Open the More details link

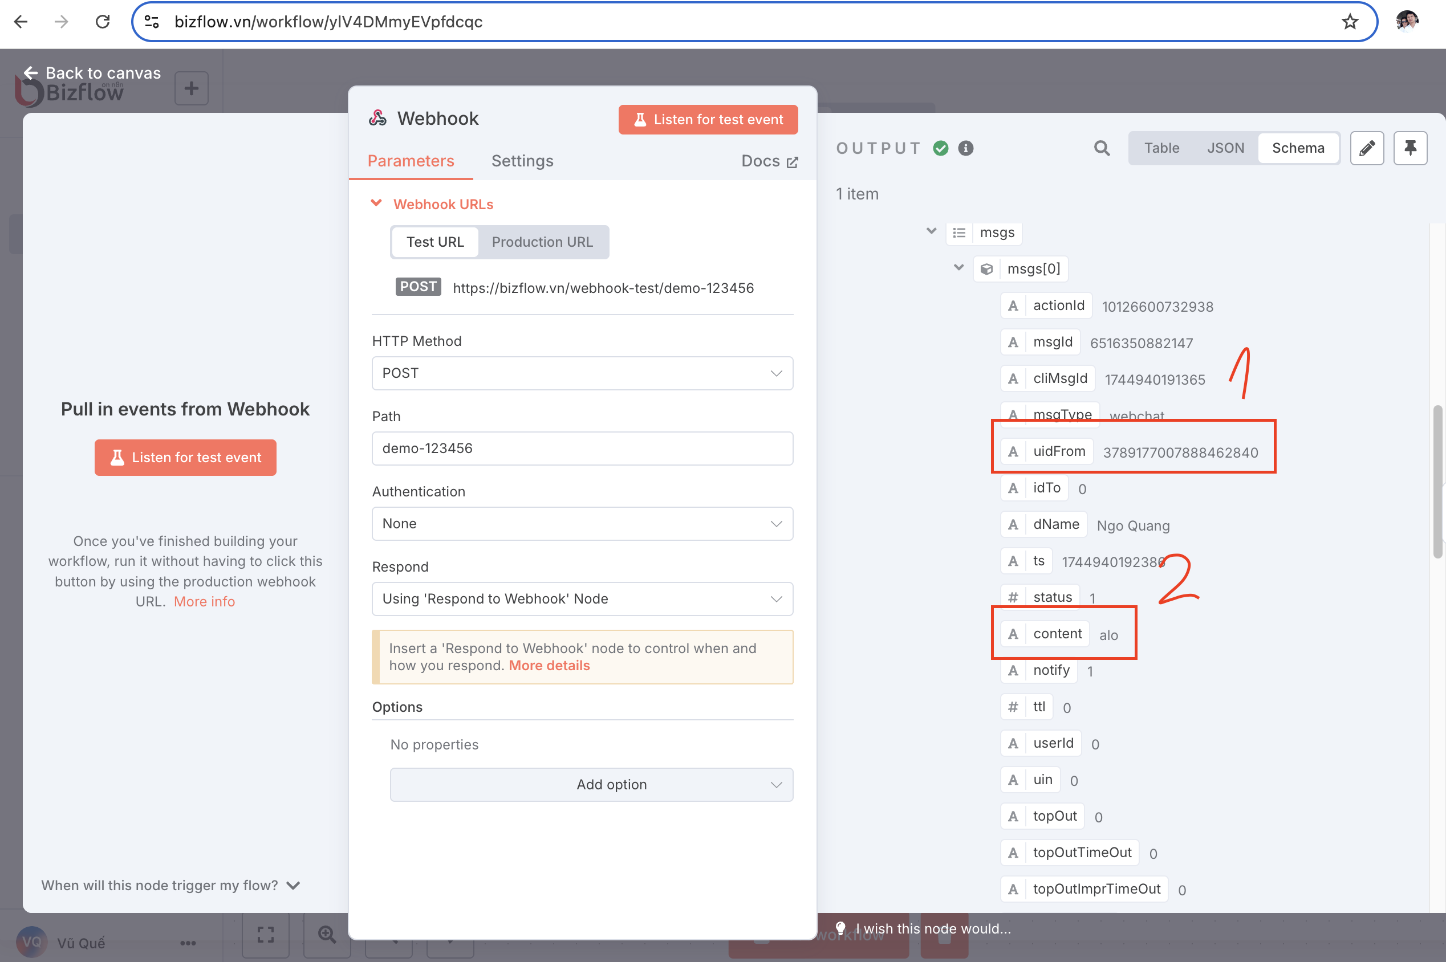click(x=549, y=666)
